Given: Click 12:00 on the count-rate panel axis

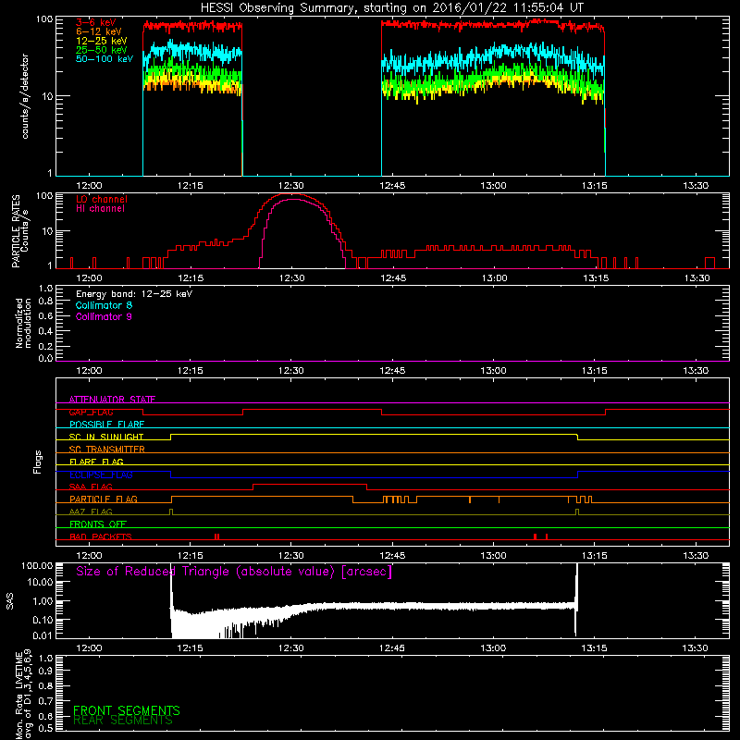Looking at the screenshot, I should tap(89, 186).
